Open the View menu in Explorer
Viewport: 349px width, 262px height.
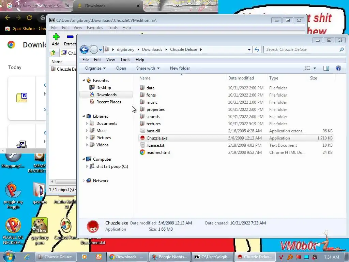coord(110,60)
